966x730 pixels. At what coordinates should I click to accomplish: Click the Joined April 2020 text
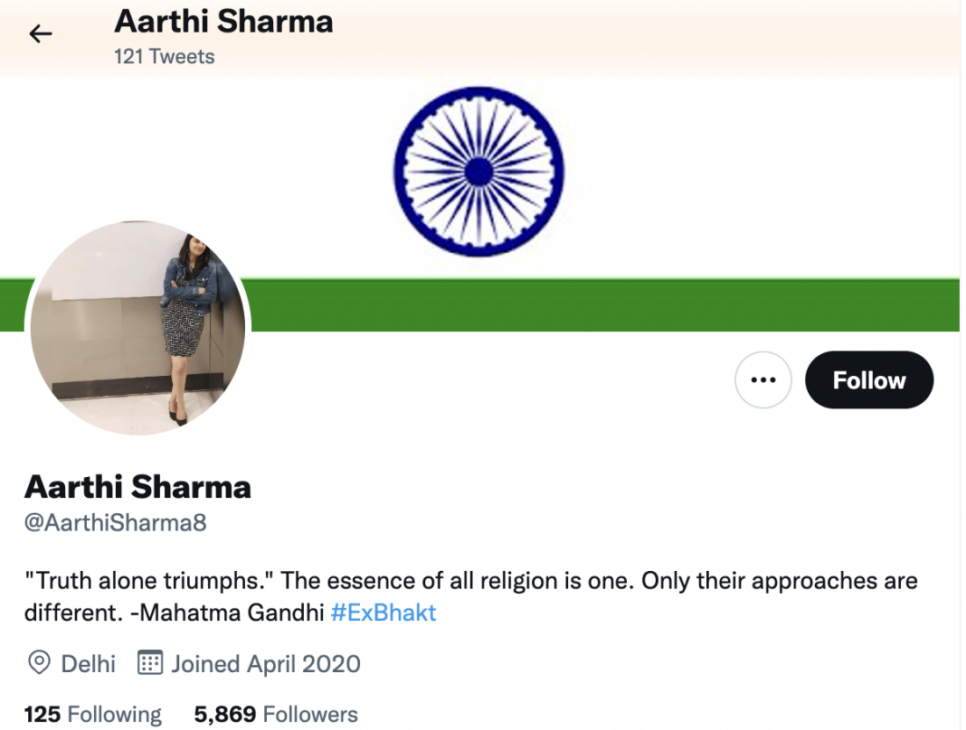(x=266, y=664)
